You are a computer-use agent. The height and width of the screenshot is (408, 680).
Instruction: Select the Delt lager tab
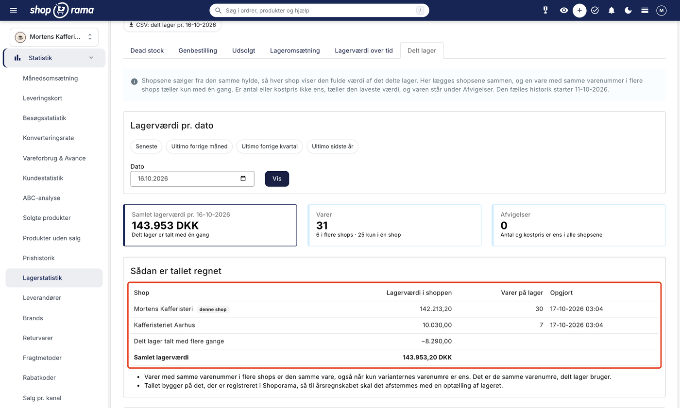422,50
